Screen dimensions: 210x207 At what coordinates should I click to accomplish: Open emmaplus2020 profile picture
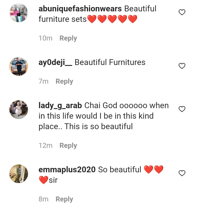(x=19, y=174)
